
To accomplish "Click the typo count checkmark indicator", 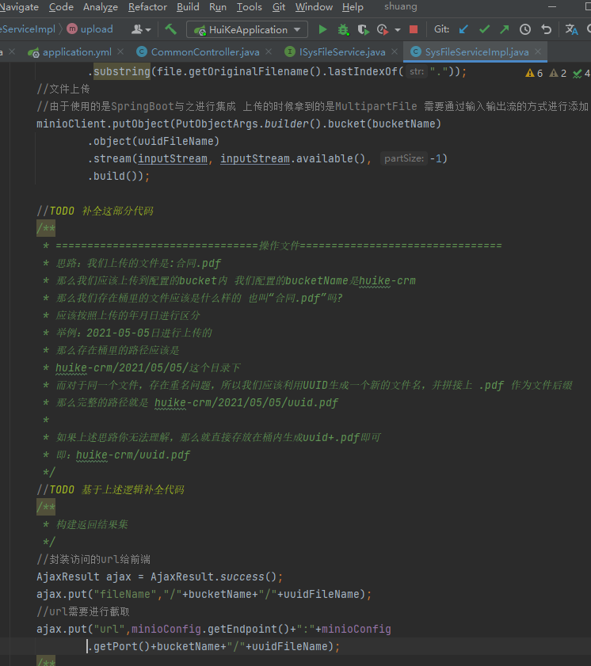I will click(x=581, y=73).
